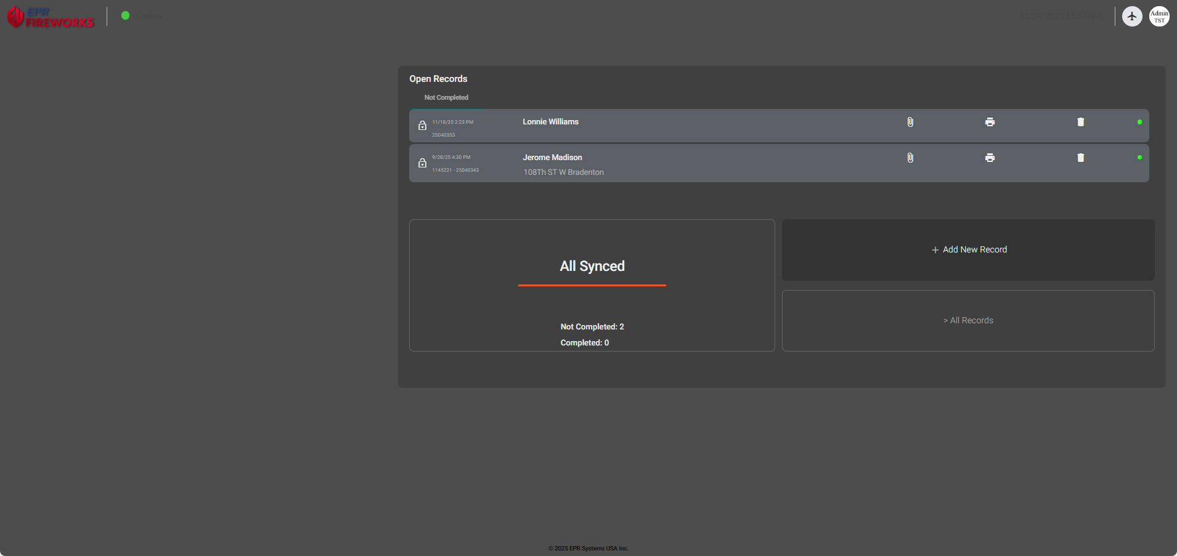Viewport: 1177px width, 556px height.
Task: Print the Jerome Madison record
Action: [990, 158]
